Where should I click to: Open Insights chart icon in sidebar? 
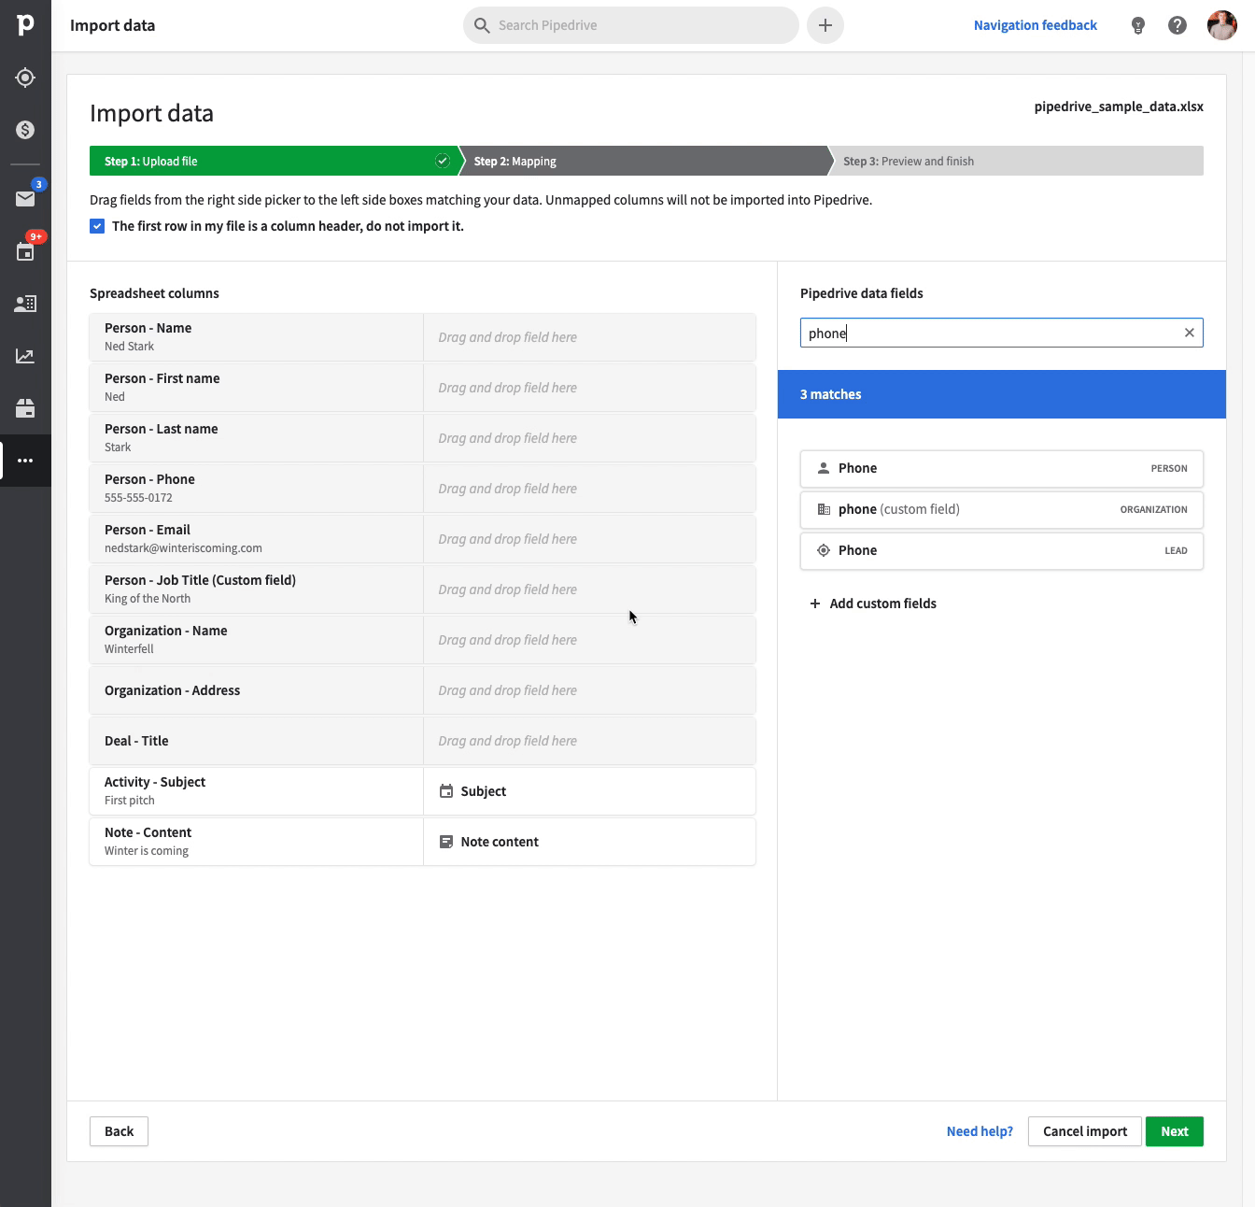point(25,356)
